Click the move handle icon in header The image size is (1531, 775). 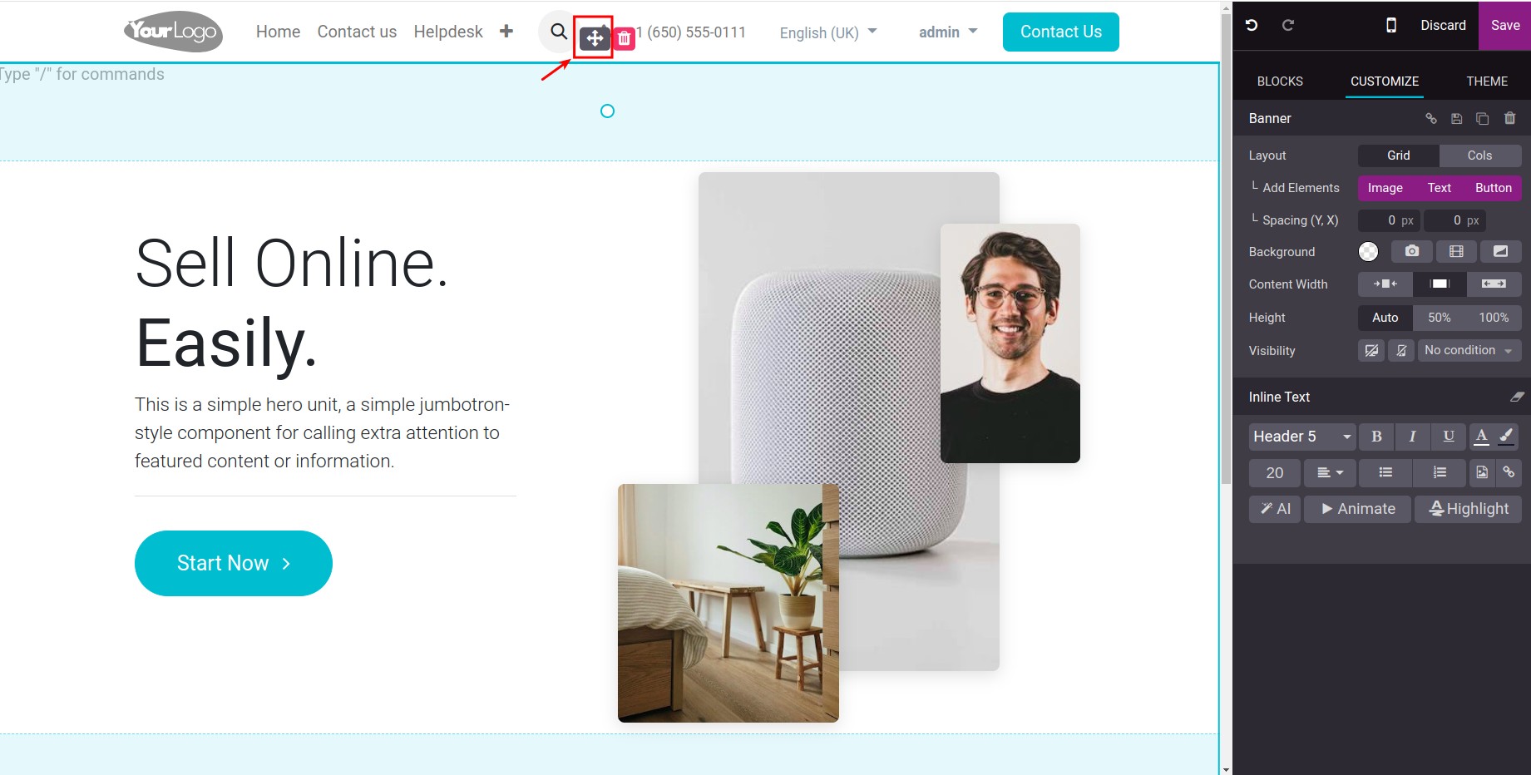[595, 38]
